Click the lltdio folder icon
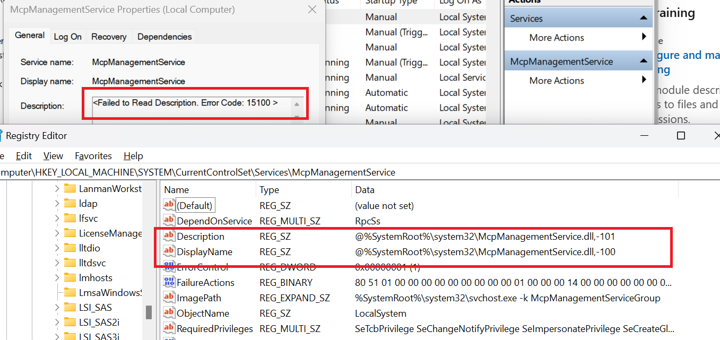The width and height of the screenshot is (720, 340). [70, 248]
